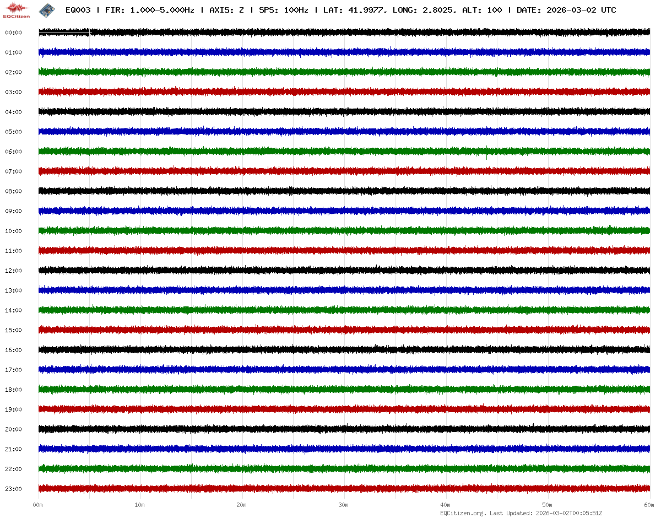Click the EQCitizen.org Last Updated footer text
The image size is (661, 518).
pos(521,513)
